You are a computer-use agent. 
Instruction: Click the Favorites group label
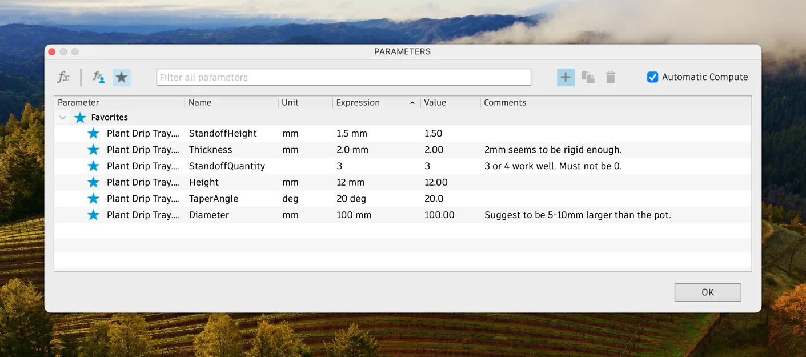[110, 117]
